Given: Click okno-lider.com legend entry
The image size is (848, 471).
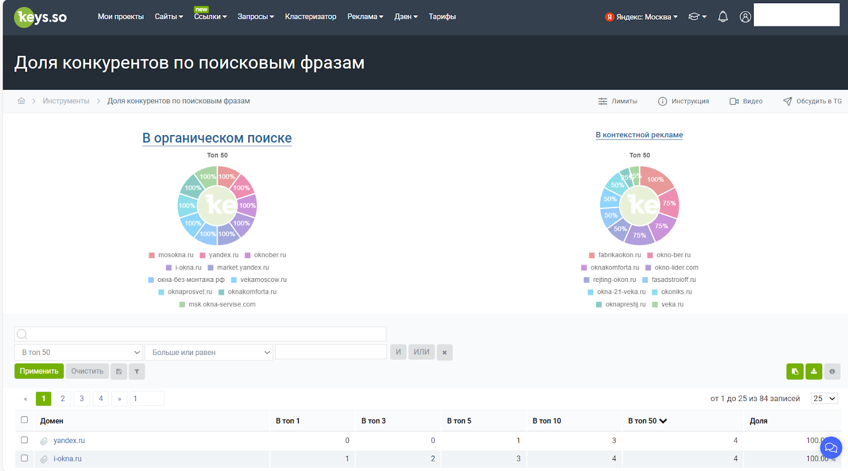Looking at the screenshot, I should [x=672, y=268].
